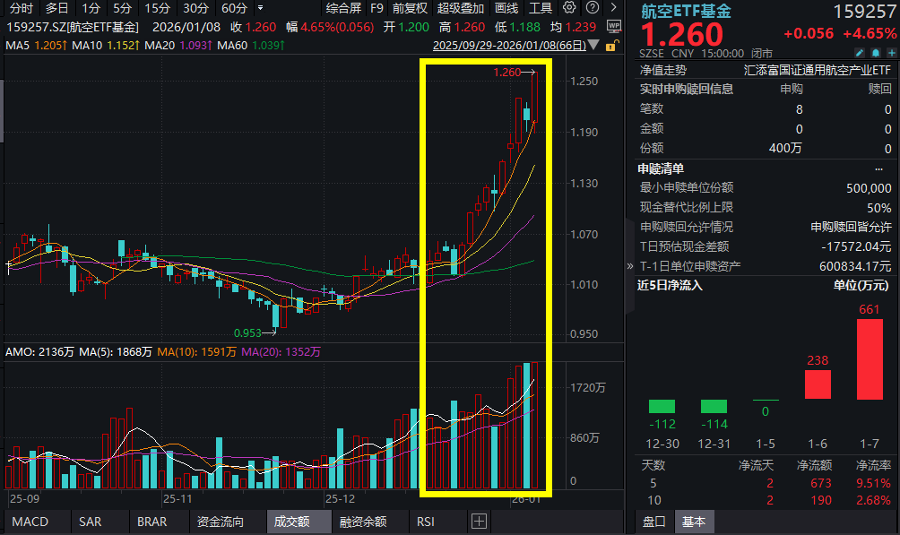The image size is (900, 535).
Task: Toggle the lock icon near the date range
Action: [611, 45]
